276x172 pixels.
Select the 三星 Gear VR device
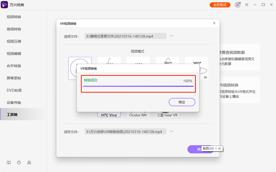pyautogui.click(x=167, y=115)
